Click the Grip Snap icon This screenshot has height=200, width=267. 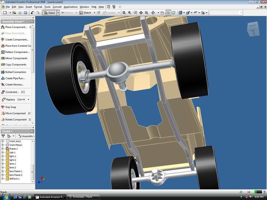pyautogui.click(x=3, y=107)
